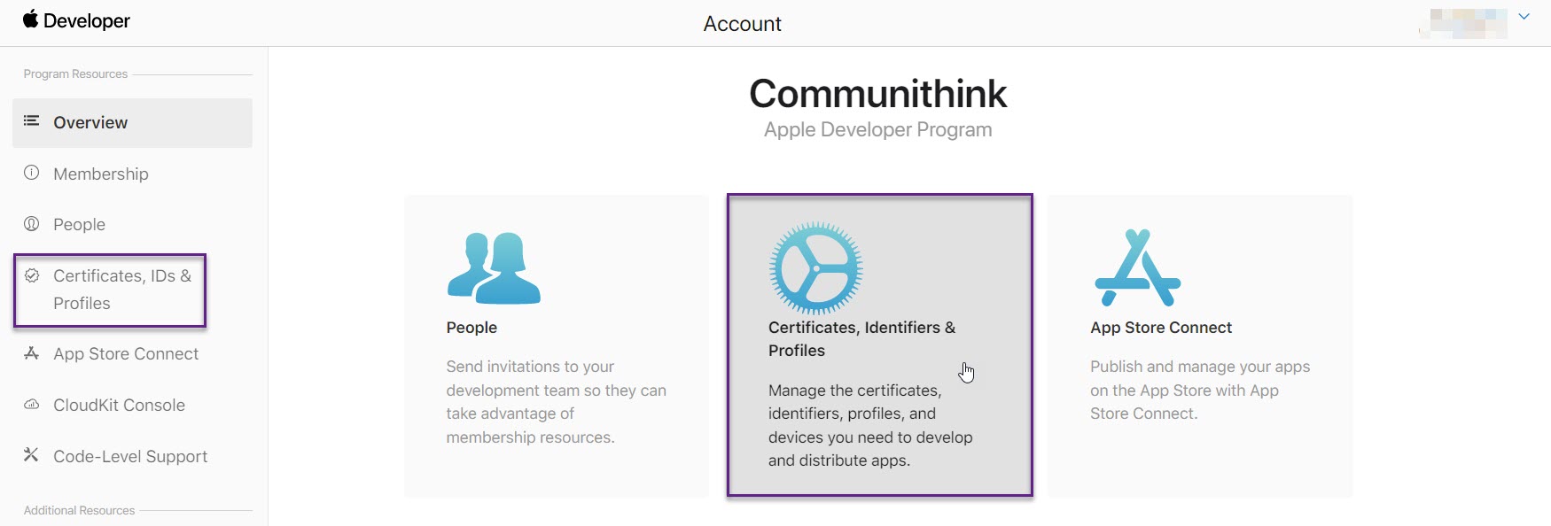1551x526 pixels.
Task: Click the blurred account name at top right
Action: [x=1463, y=23]
